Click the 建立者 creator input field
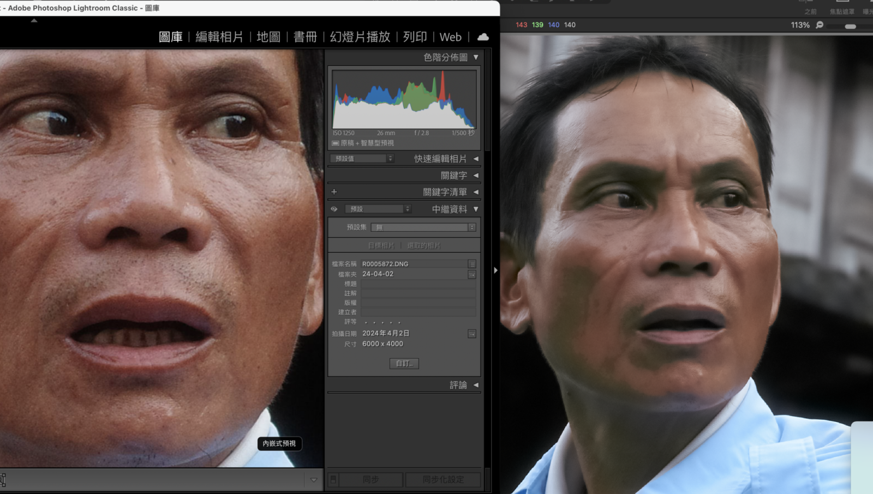This screenshot has height=494, width=873. (x=418, y=312)
